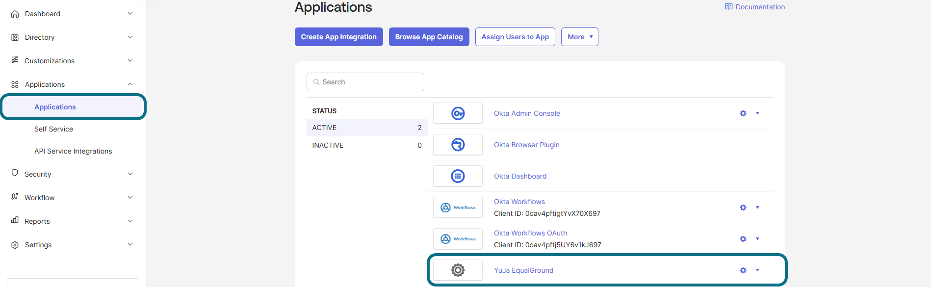Open dropdown arrow for YuJa EqualGround
The image size is (931, 287).
[x=757, y=270]
